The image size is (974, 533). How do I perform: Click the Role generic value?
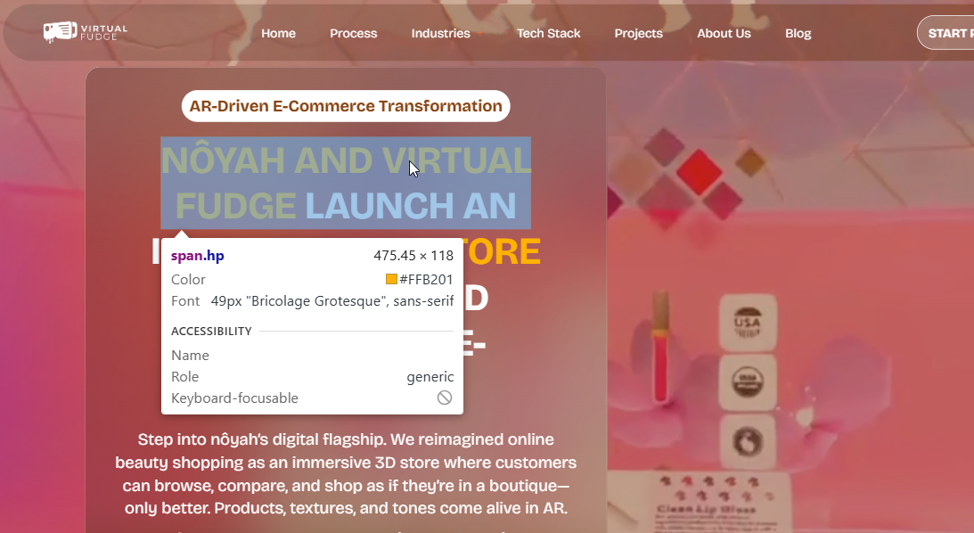tap(430, 377)
